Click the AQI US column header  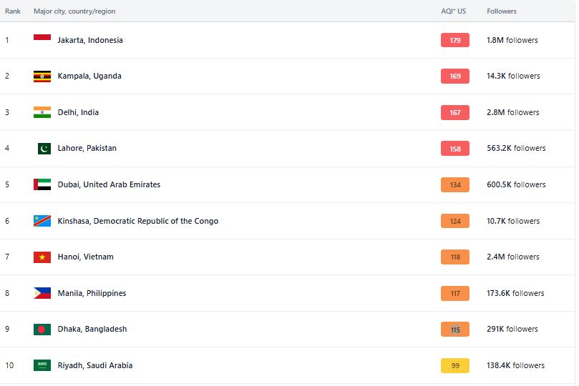(454, 11)
